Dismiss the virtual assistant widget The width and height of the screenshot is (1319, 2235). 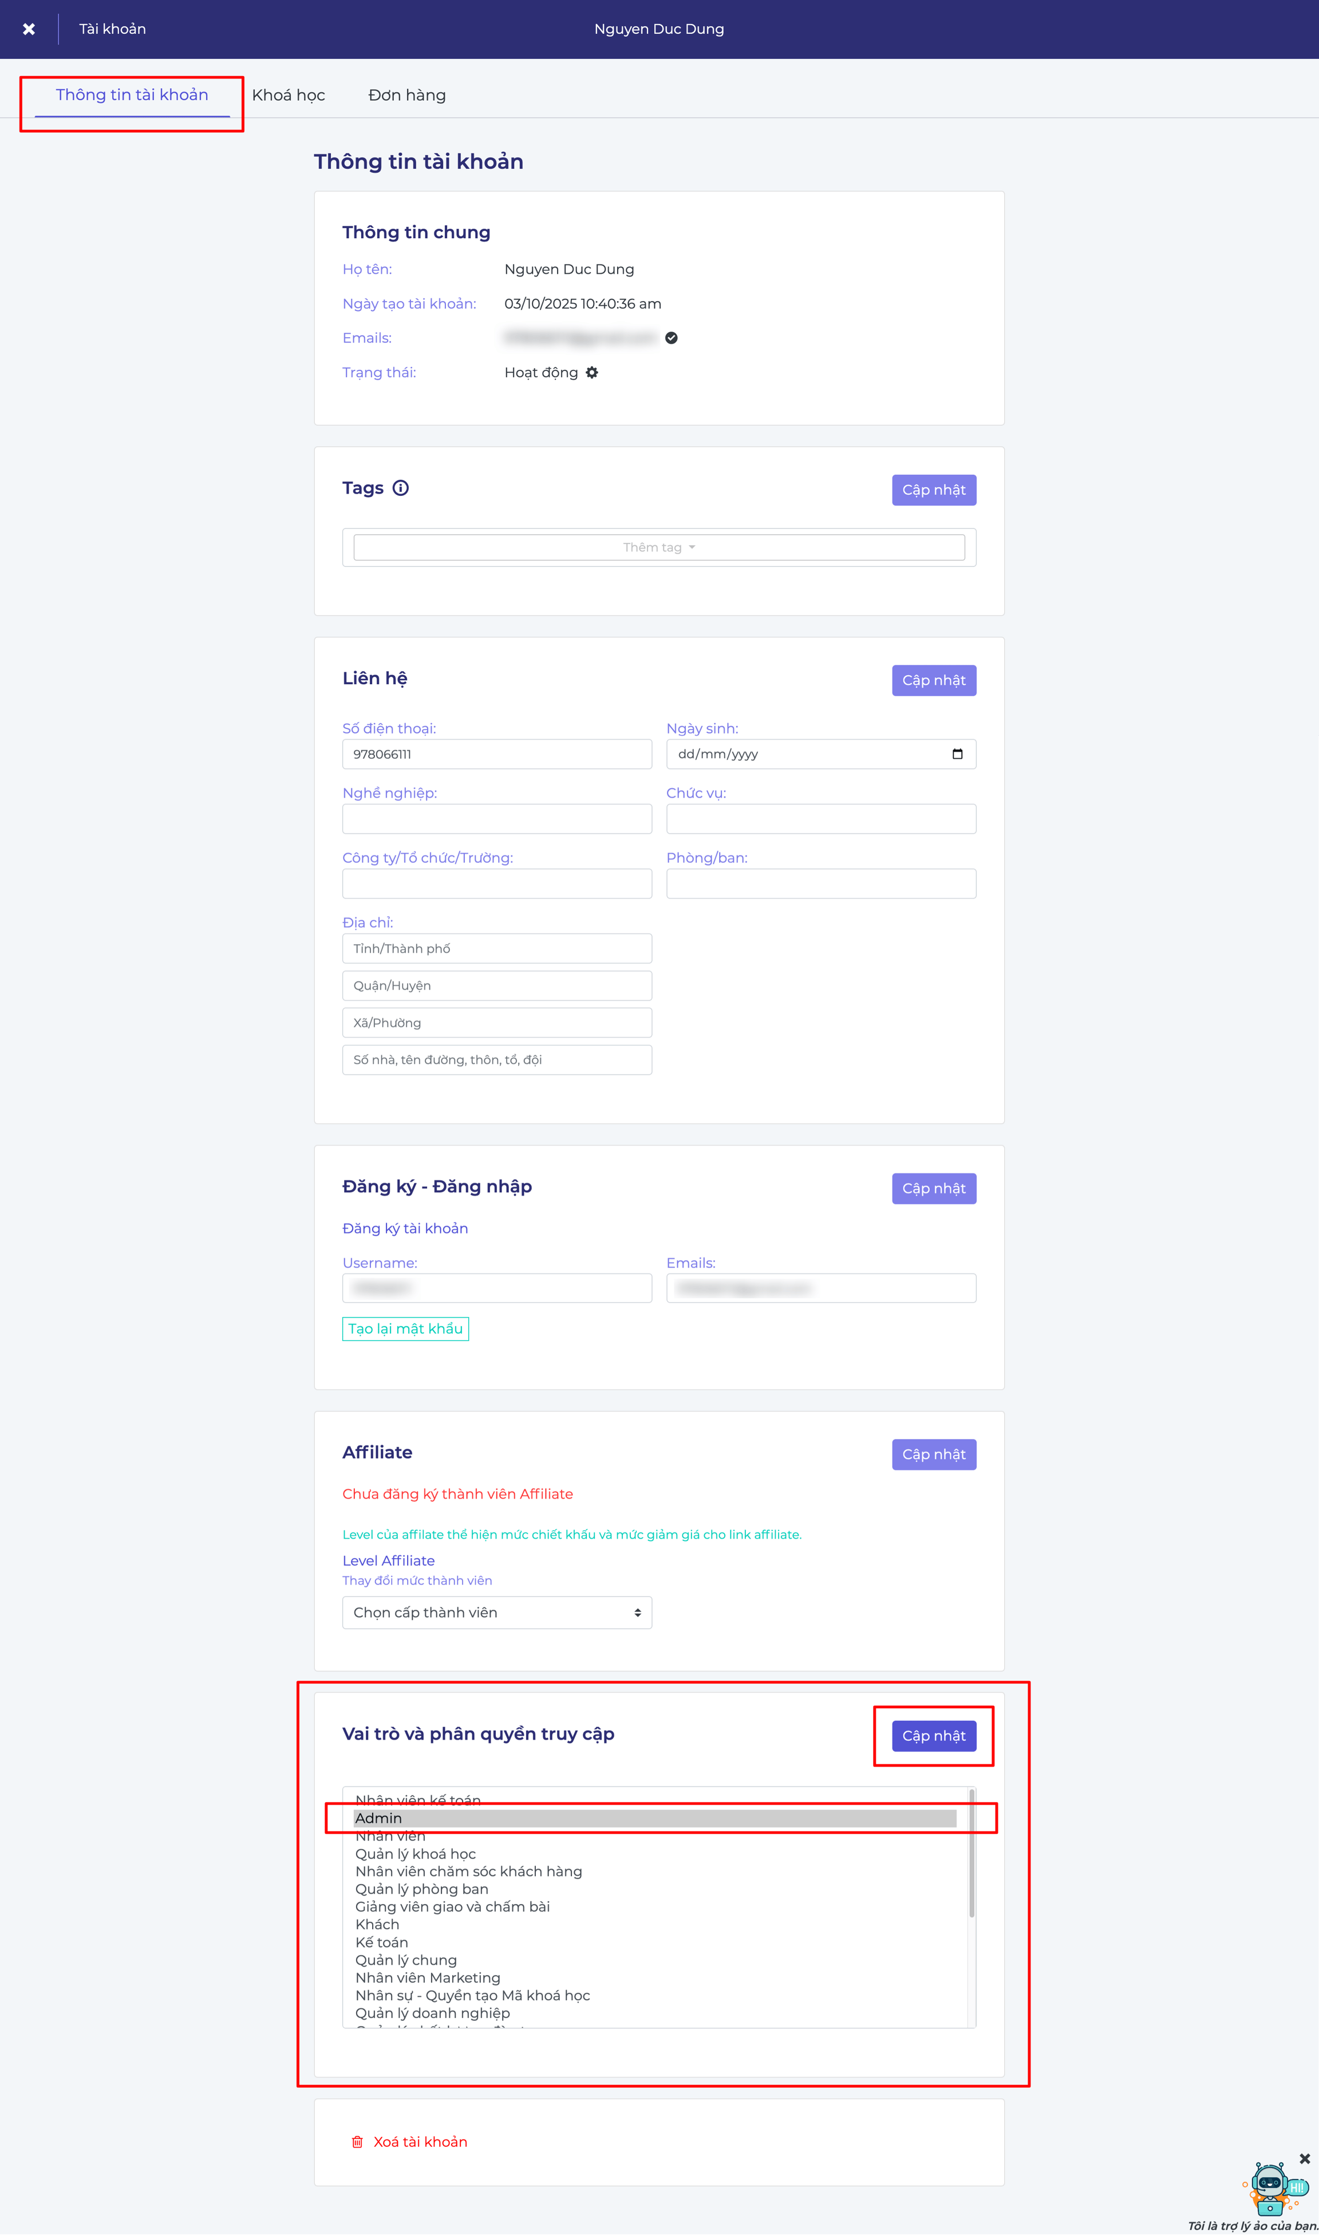[x=1305, y=2158]
